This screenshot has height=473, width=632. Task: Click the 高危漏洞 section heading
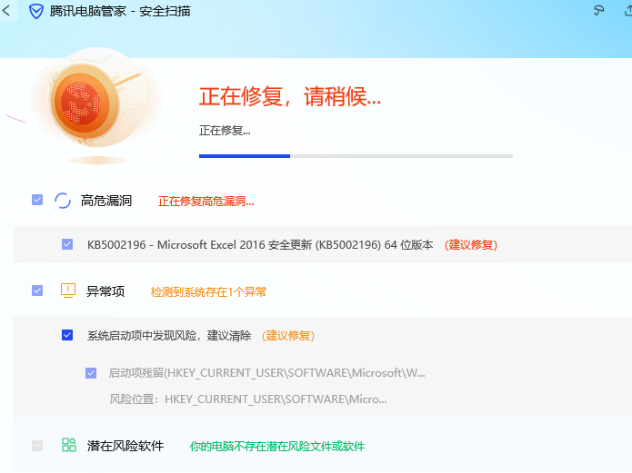point(106,201)
